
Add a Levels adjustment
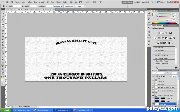coord(163,33)
